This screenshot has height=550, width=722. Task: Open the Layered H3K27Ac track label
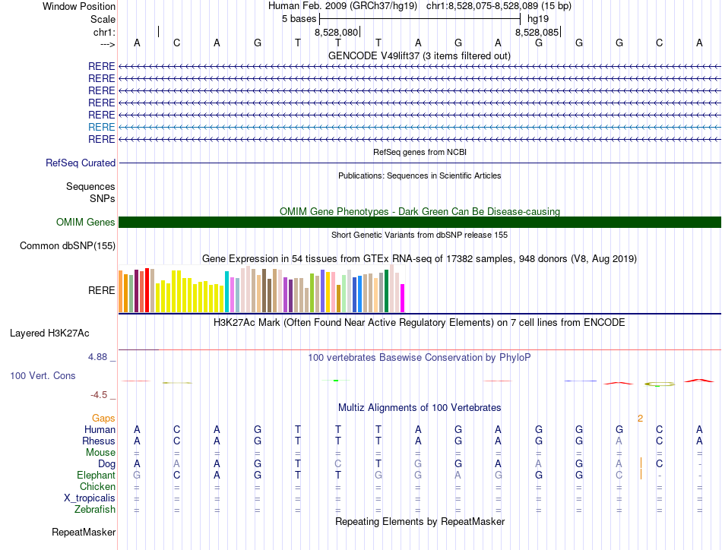pyautogui.click(x=49, y=333)
